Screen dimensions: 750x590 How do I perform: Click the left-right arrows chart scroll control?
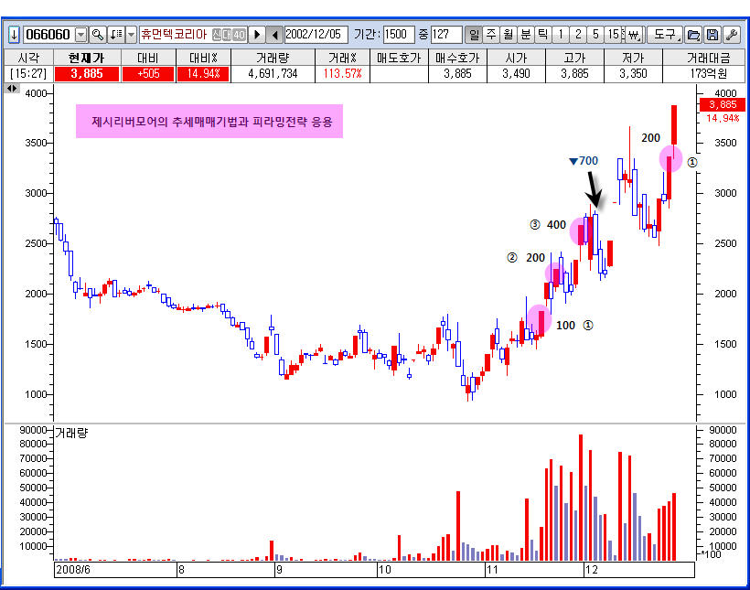tap(12, 88)
